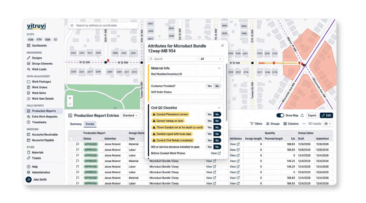
Task: Collapse the Material Info section
Action: click(x=219, y=68)
